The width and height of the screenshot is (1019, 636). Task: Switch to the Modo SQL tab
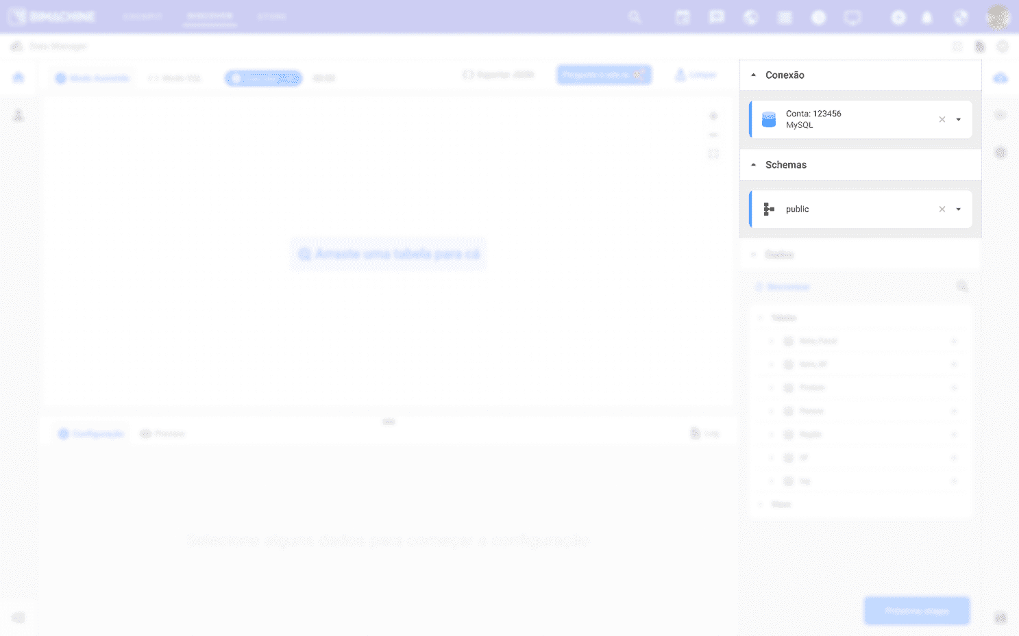click(175, 78)
